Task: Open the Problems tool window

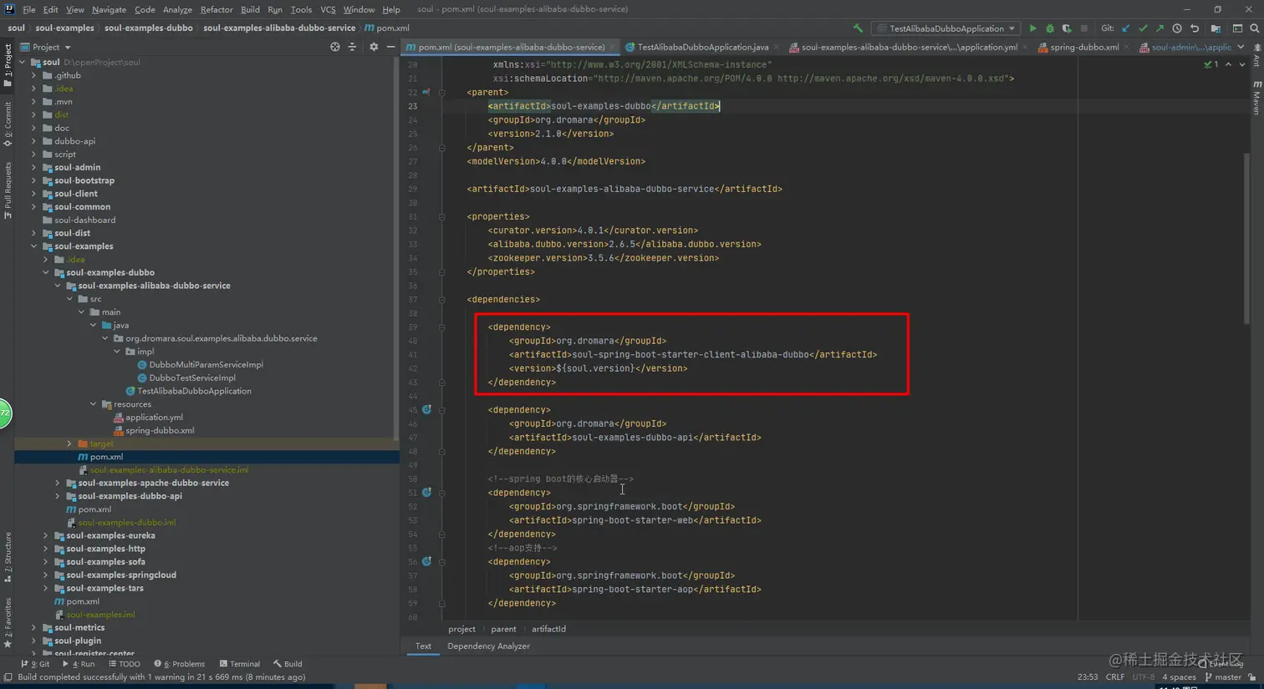Action: pyautogui.click(x=179, y=664)
